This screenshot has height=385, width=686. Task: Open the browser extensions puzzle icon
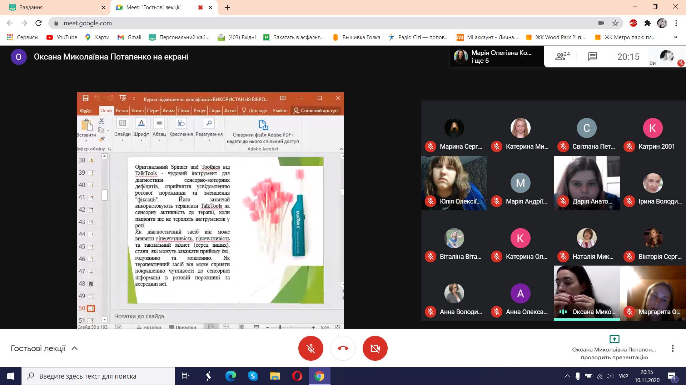[647, 23]
